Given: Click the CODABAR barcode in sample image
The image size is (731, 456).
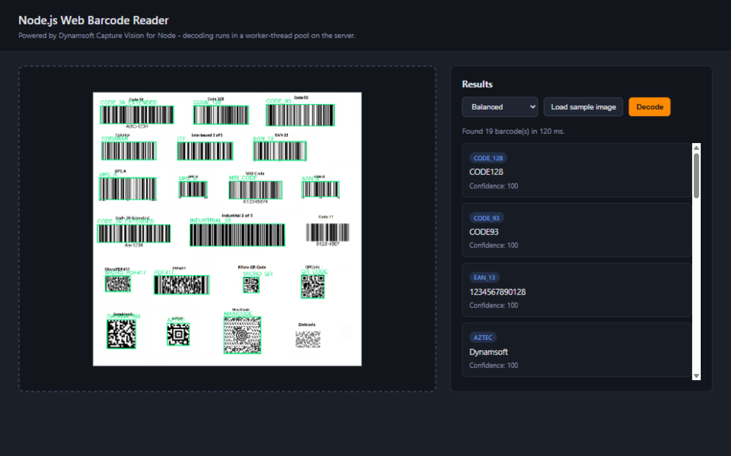Looking at the screenshot, I should coord(129,150).
